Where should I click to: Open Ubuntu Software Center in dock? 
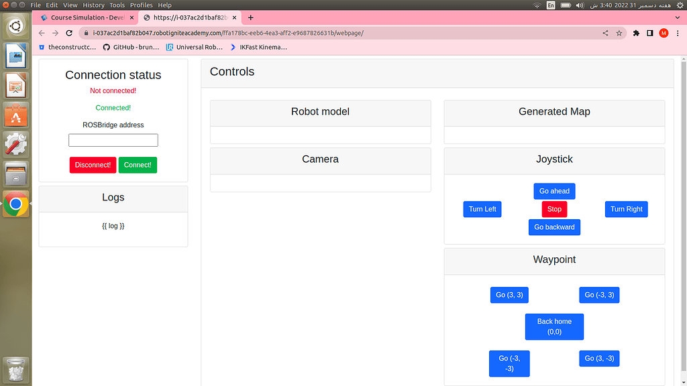(16, 115)
